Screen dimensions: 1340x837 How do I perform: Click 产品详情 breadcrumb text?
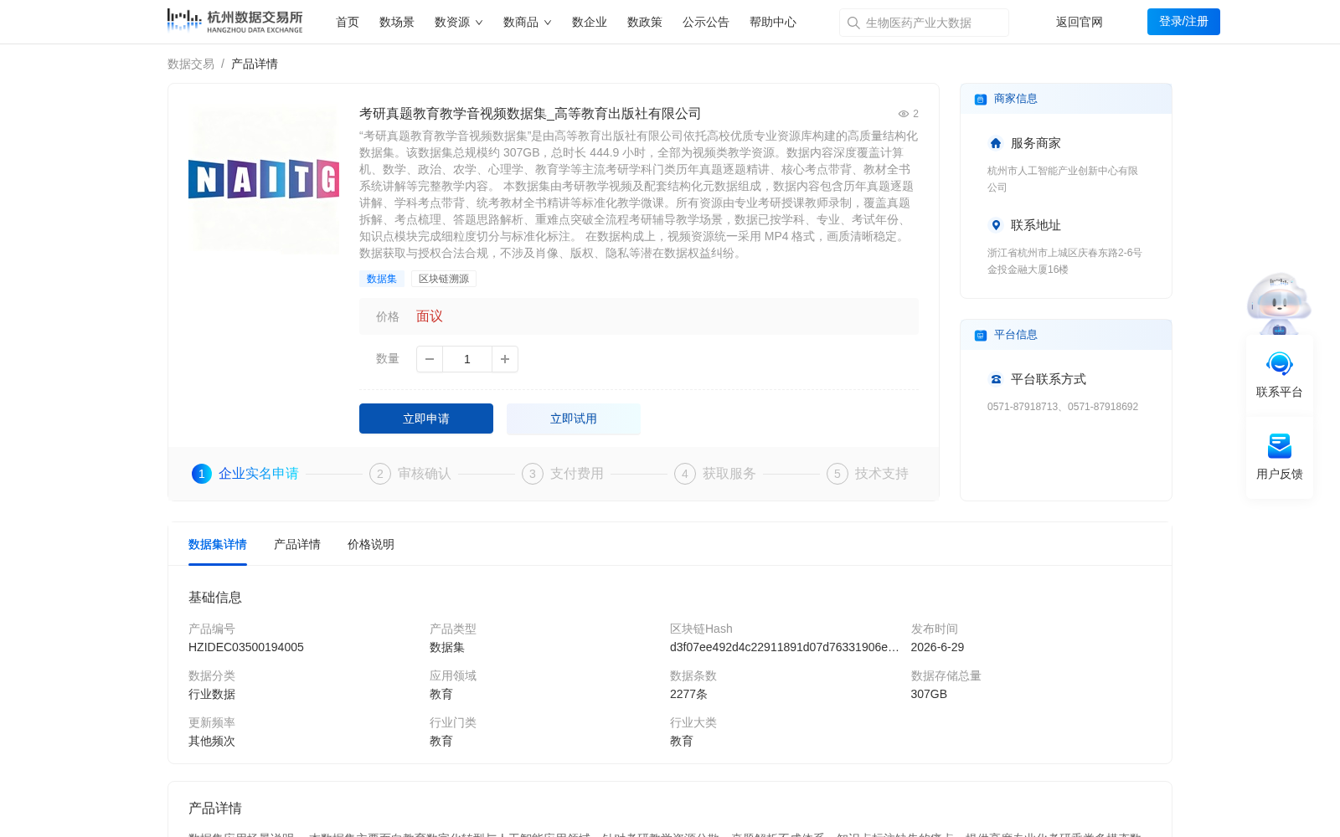tap(255, 64)
